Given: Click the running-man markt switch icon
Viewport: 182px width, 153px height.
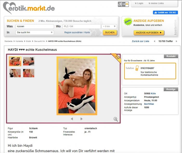Looking at the screenshot, I should (x=123, y=4).
